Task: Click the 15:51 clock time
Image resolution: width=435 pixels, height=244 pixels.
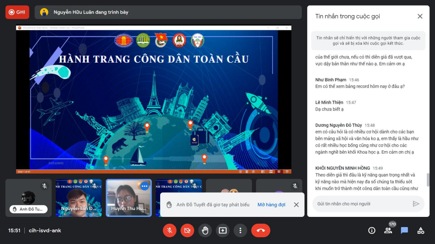Action: point(14,230)
